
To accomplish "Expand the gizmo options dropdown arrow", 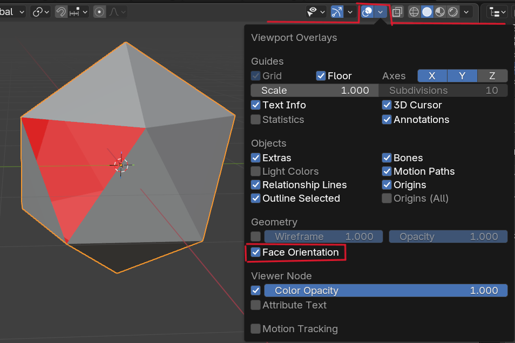I will tap(350, 12).
